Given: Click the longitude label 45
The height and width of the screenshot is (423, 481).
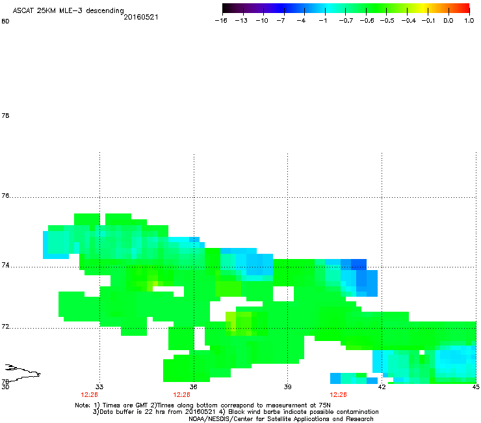Looking at the screenshot, I should point(476,387).
